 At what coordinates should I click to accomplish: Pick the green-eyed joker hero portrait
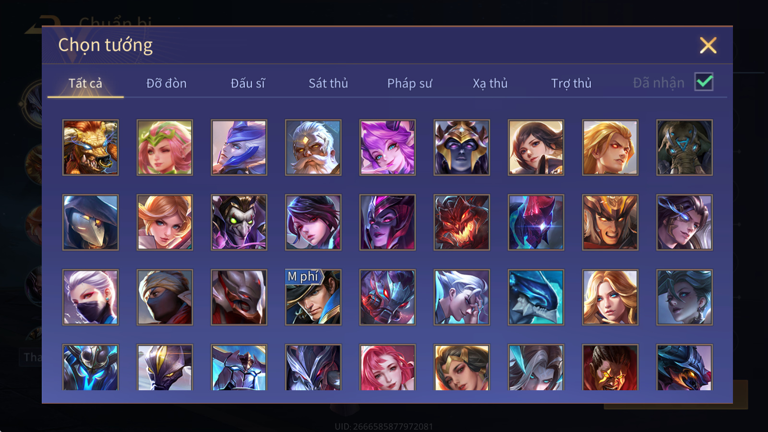tap(239, 222)
